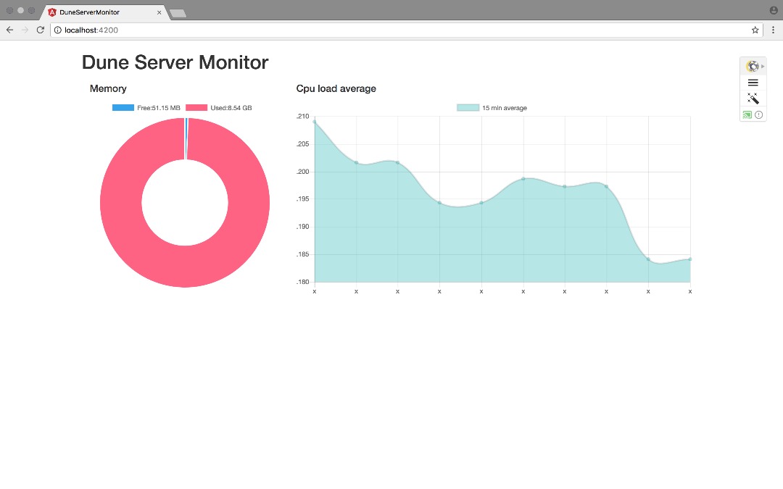Click the site information icon in address bar
This screenshot has width=783, height=489.
tap(57, 30)
